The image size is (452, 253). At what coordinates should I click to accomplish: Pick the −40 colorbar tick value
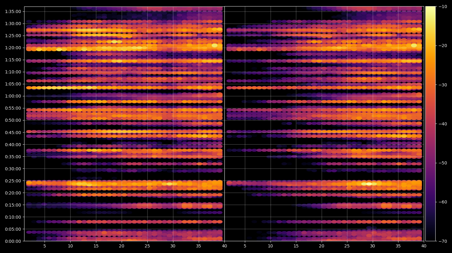443,124
